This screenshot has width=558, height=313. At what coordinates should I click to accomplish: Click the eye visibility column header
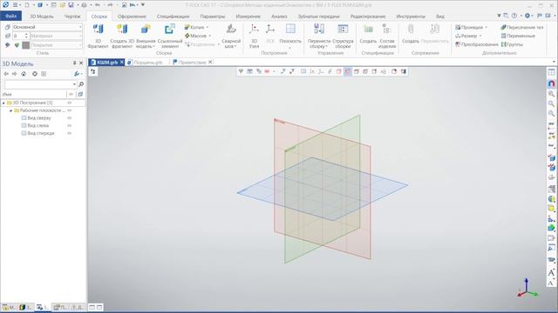pos(71,94)
